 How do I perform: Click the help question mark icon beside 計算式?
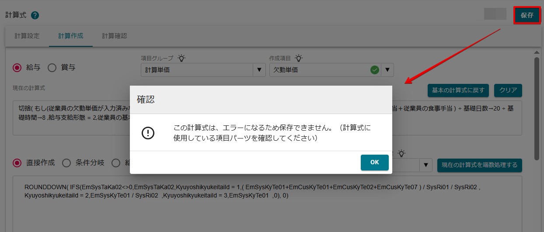tap(35, 15)
